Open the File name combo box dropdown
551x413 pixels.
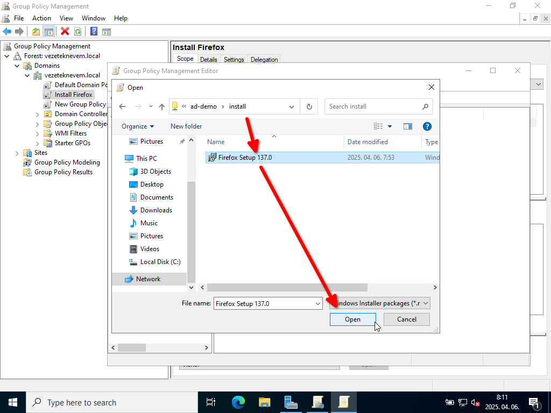click(x=317, y=304)
